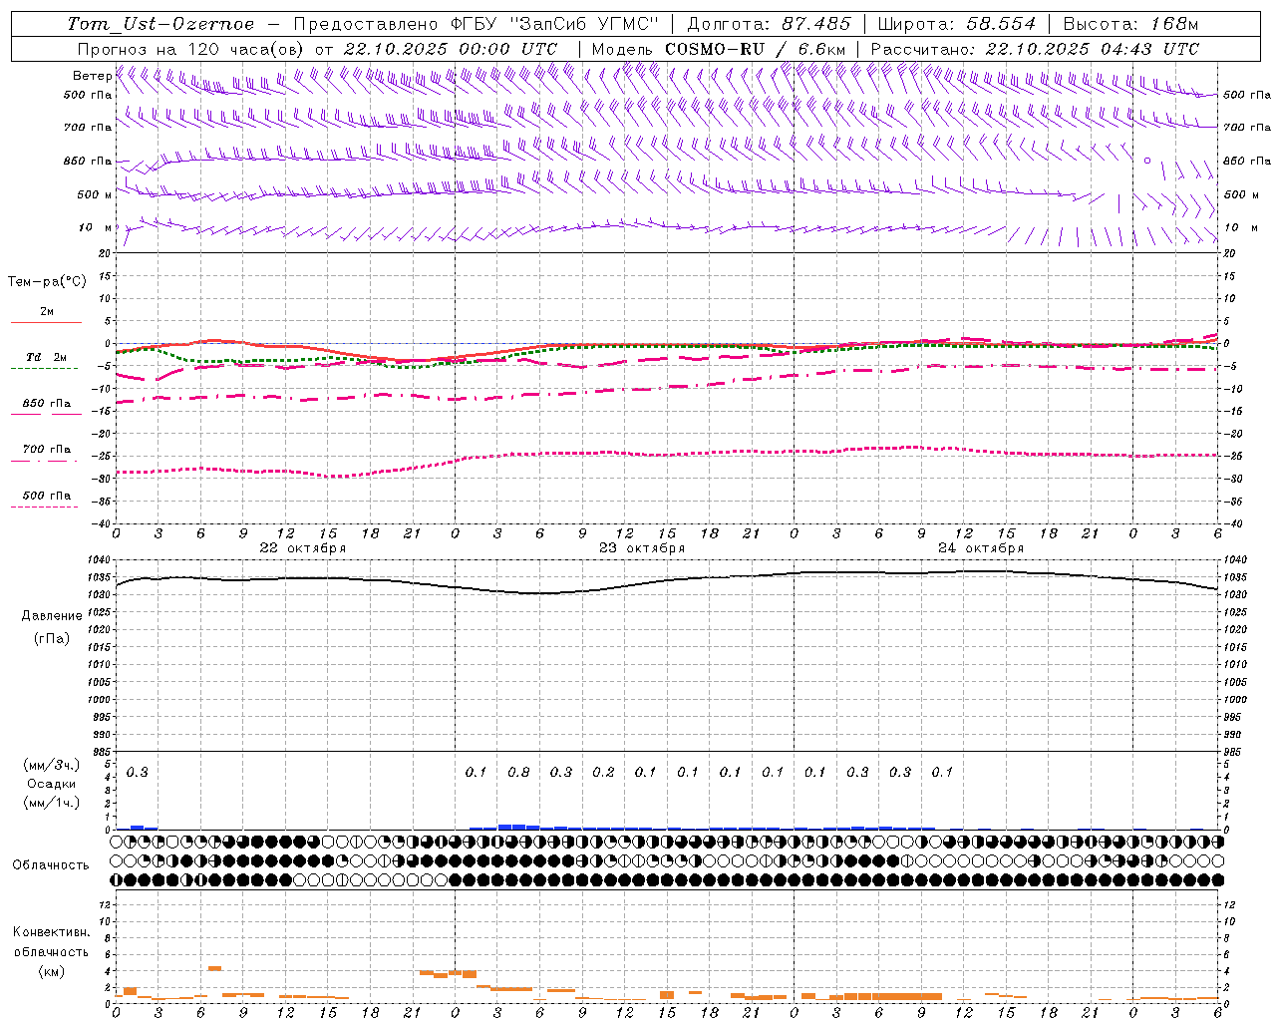Click the 'Давление' pressure panel label
Viewport: 1276px width, 1021px height.
point(50,616)
